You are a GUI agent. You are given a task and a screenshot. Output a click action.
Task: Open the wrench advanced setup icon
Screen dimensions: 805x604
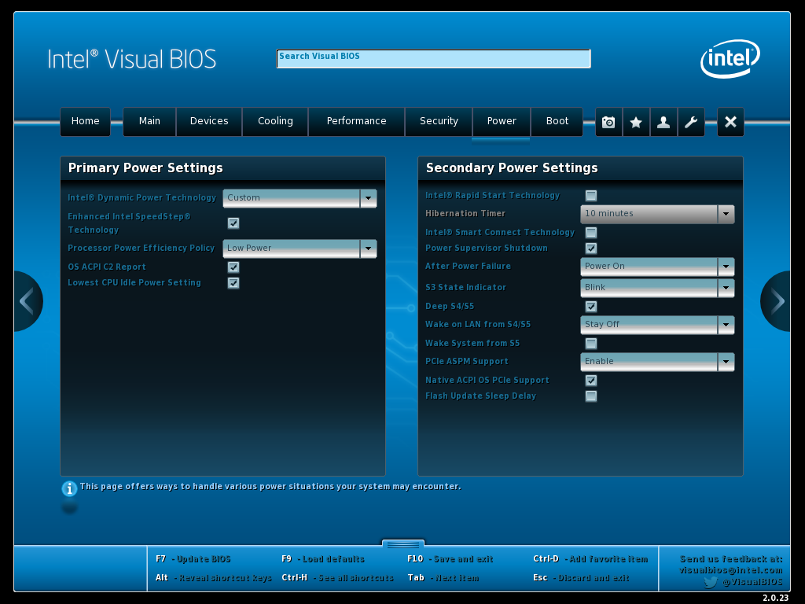[x=691, y=122]
